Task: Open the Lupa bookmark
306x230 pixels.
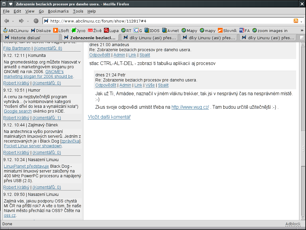Action: click(111, 31)
